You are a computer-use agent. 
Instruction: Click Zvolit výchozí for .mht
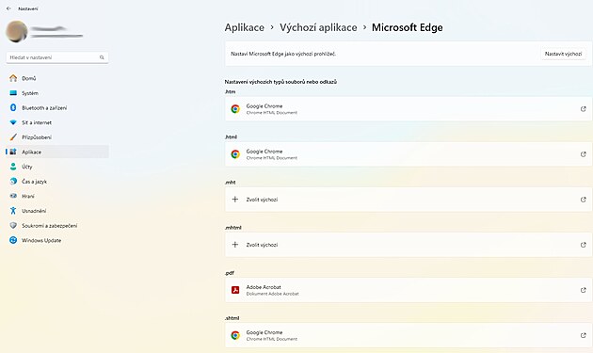(262, 200)
